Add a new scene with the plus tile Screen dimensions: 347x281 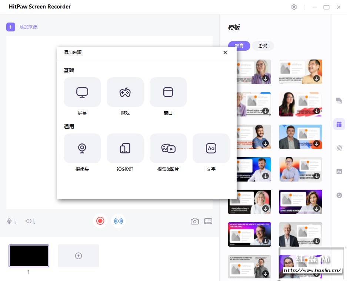pos(79,256)
